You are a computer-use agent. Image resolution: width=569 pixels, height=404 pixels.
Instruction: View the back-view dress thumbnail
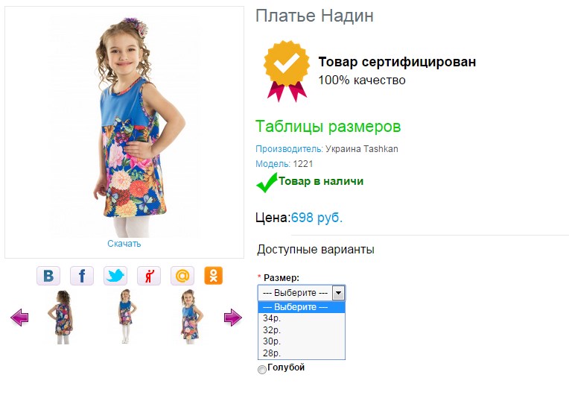(x=61, y=317)
